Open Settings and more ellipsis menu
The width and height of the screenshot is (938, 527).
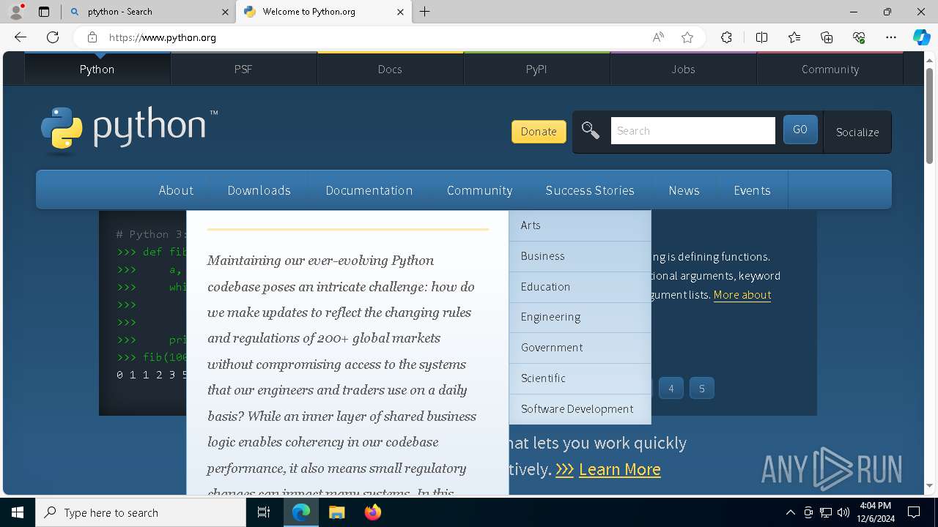tap(891, 37)
